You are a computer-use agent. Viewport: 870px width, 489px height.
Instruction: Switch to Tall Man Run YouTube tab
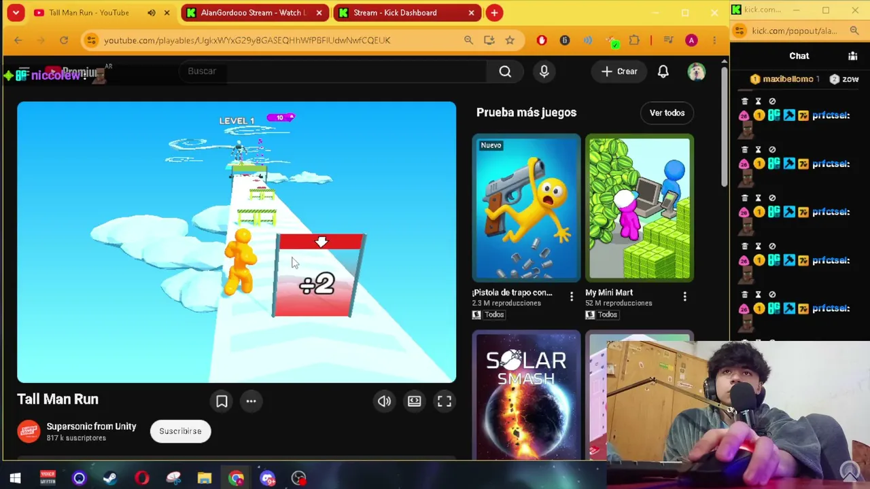88,13
